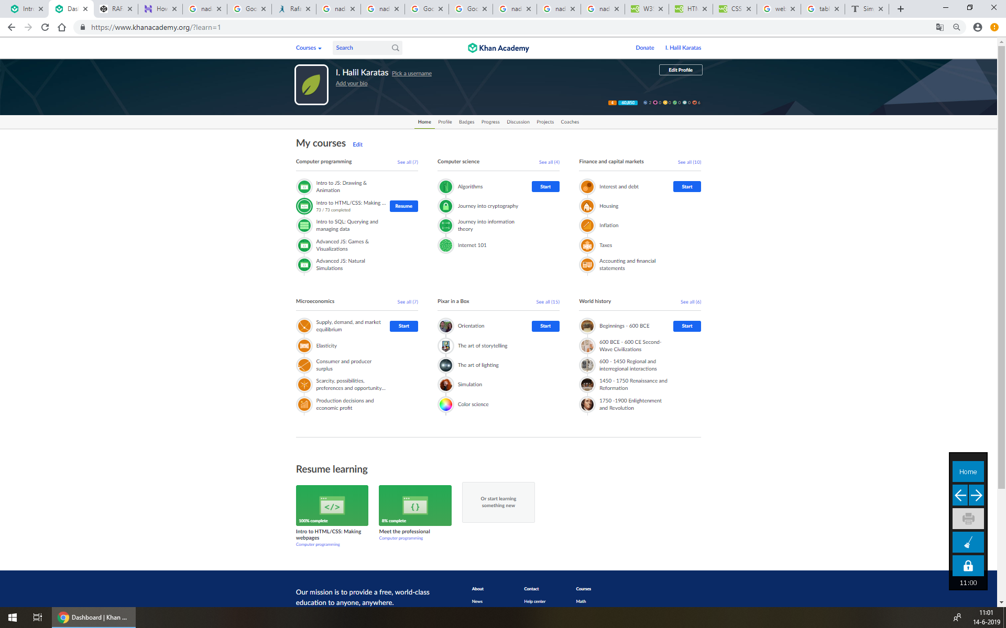Click the Journey into cryptography lock icon
This screenshot has width=1006, height=628.
coord(446,206)
